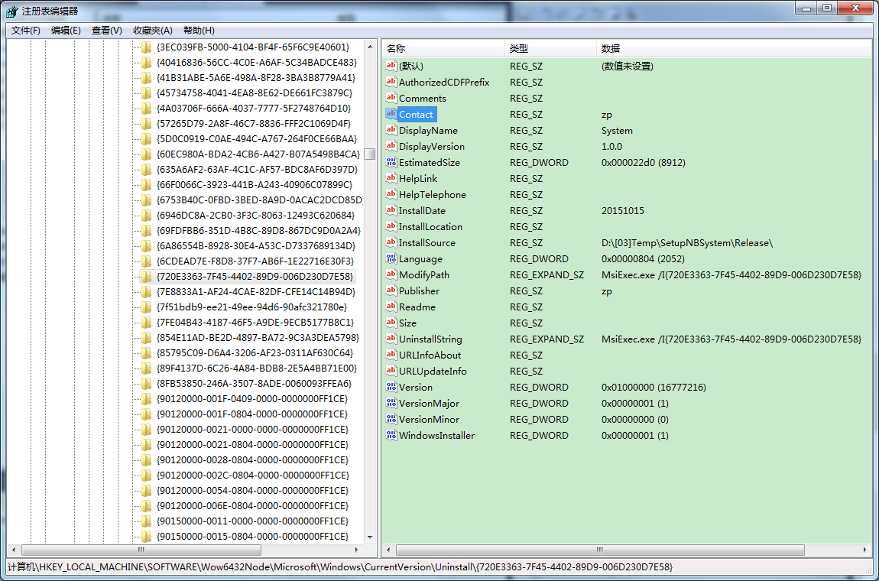Click folder icon of {7f51bdb9-ee21-49ee-94d6-90afc321780e}

146,307
